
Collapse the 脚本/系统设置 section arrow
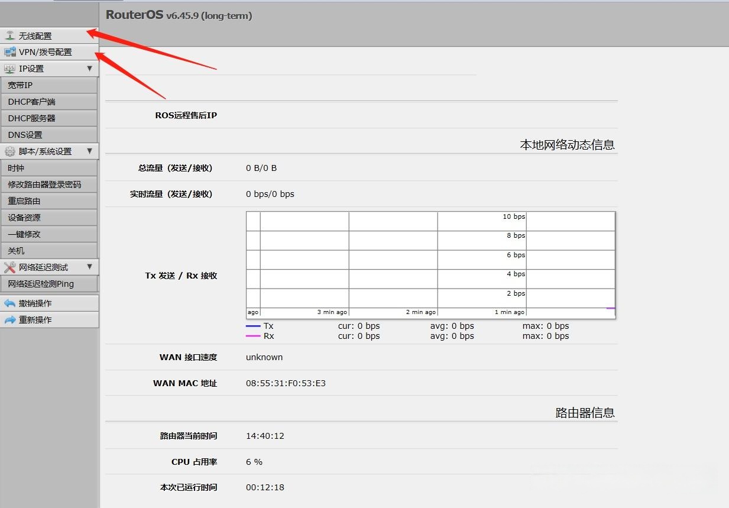[x=90, y=151]
